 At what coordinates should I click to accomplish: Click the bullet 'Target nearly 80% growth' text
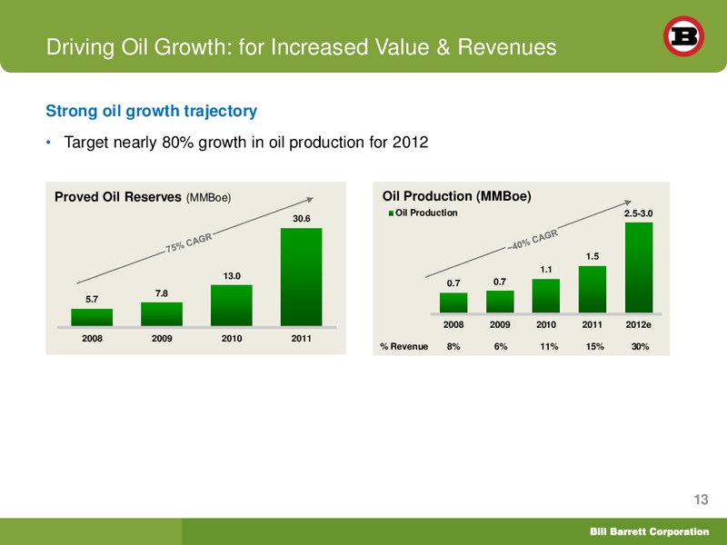pyautogui.click(x=245, y=143)
